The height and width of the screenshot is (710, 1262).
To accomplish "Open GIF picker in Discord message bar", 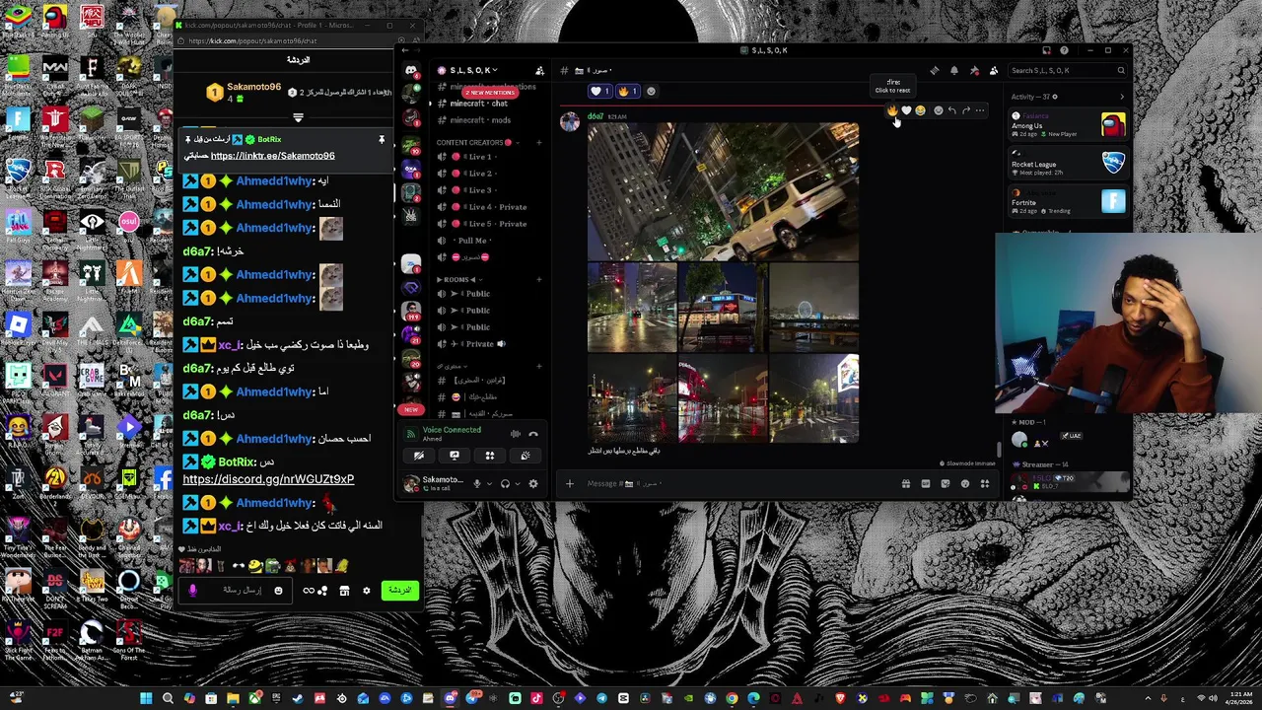I will tap(926, 483).
